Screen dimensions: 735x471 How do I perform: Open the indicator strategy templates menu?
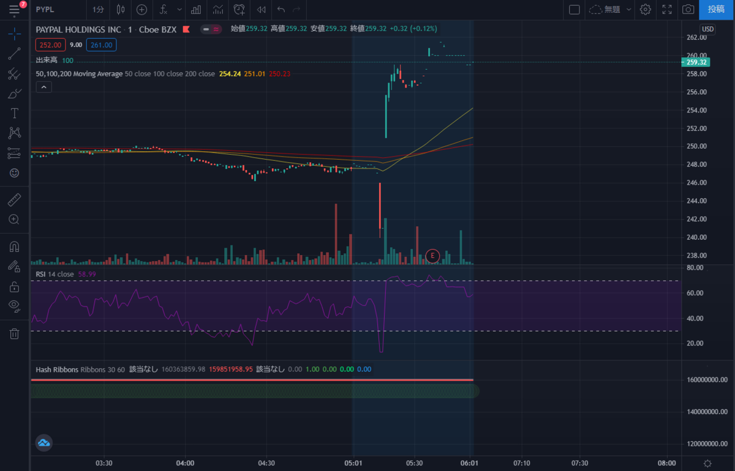click(218, 9)
